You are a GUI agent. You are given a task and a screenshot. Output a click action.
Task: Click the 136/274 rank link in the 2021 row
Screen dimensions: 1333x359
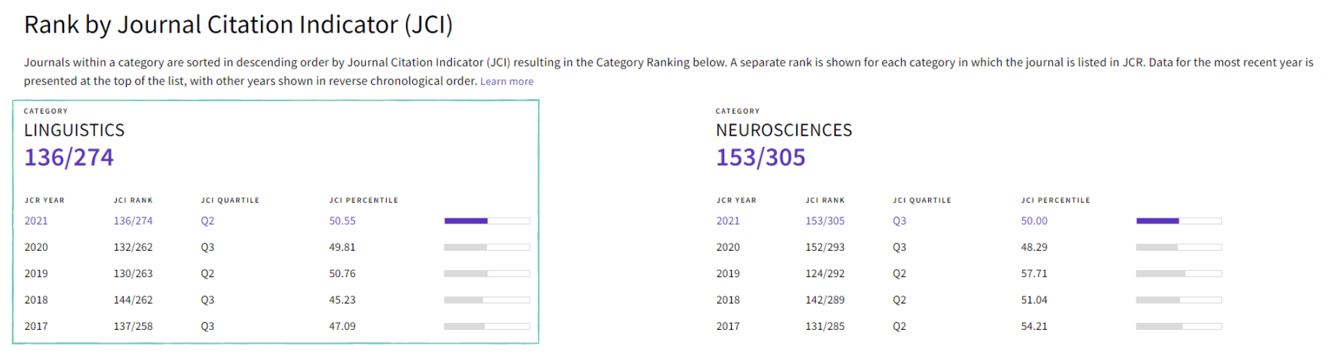133,221
